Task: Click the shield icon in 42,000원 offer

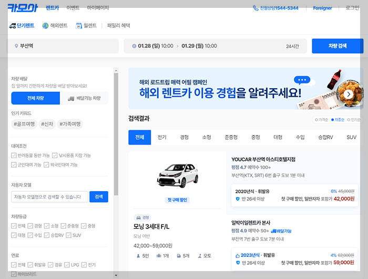Action: point(238,199)
